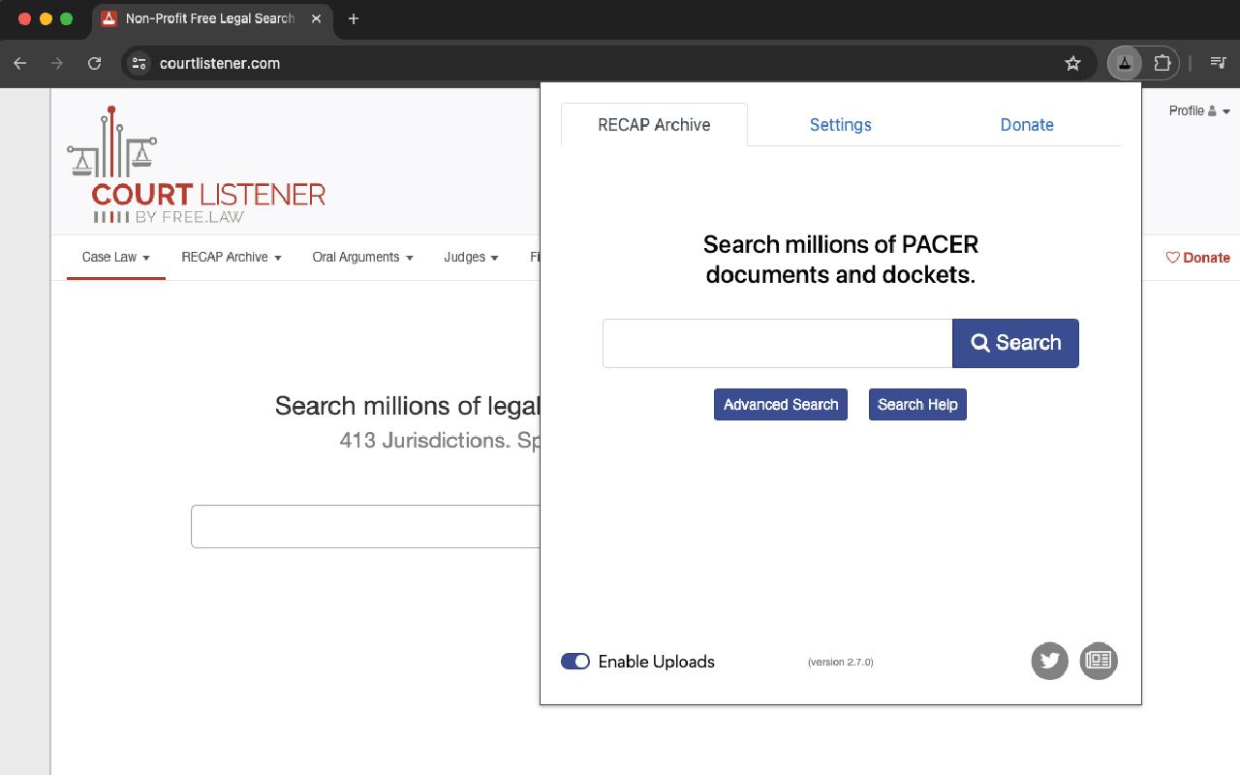Open Advanced Search

click(x=781, y=405)
